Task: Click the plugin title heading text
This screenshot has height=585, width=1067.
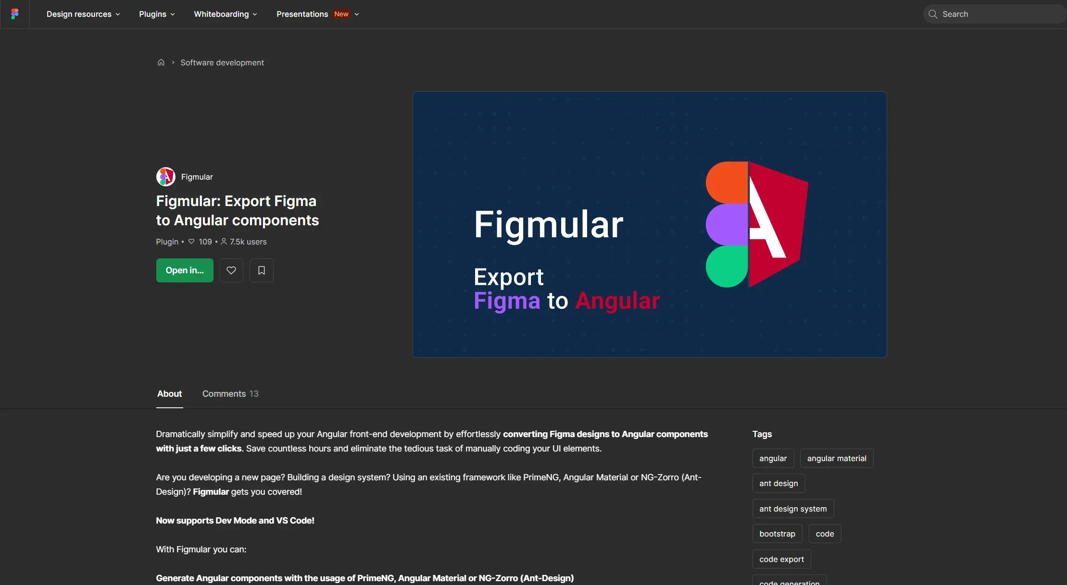Action: point(238,210)
